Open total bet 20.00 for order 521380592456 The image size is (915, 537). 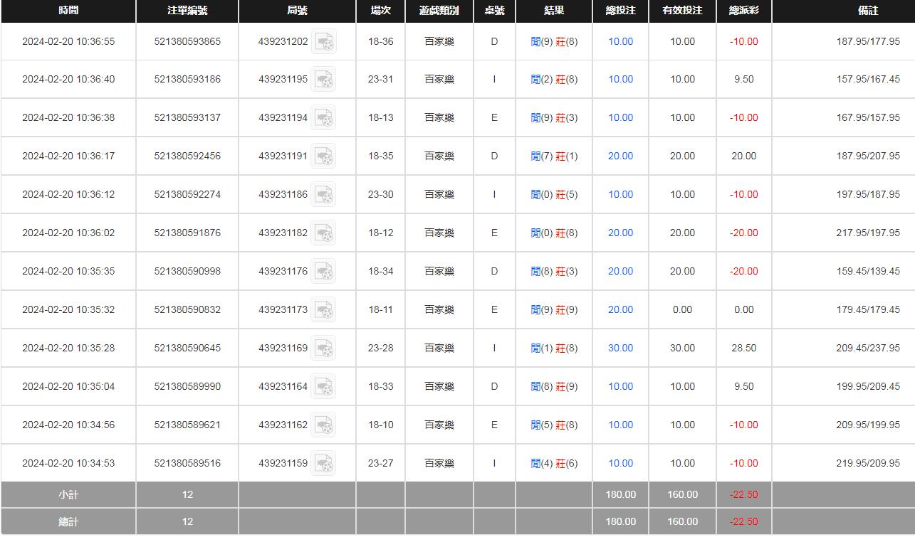click(620, 156)
